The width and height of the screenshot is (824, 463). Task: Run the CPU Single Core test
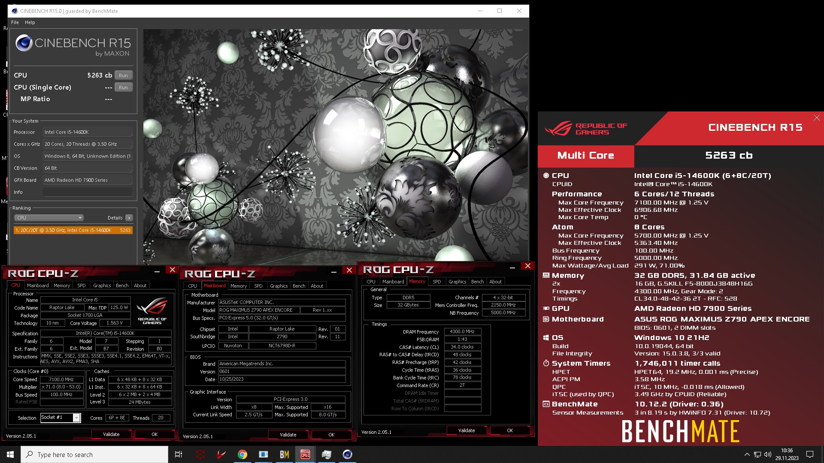[124, 87]
